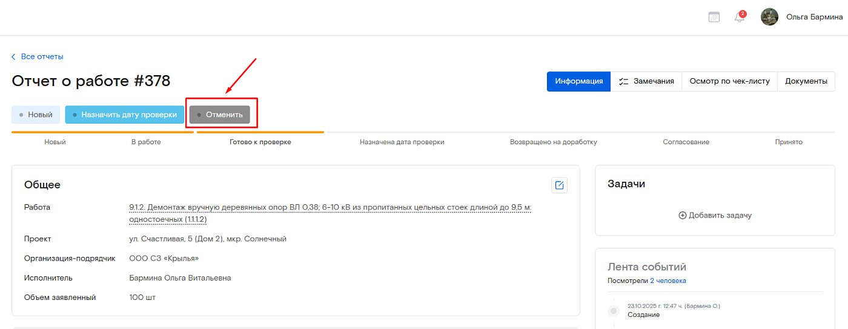Open the Осмотр по чек-листу tab
Screen dimensions: 848x329
pos(729,81)
